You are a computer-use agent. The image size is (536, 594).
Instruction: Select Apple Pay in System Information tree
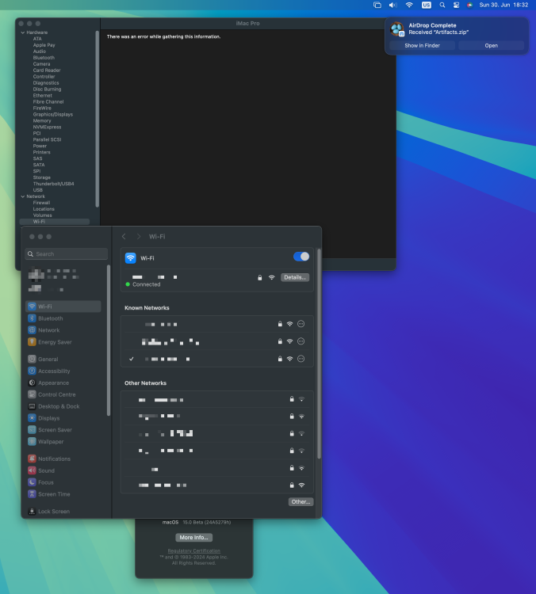tap(44, 45)
